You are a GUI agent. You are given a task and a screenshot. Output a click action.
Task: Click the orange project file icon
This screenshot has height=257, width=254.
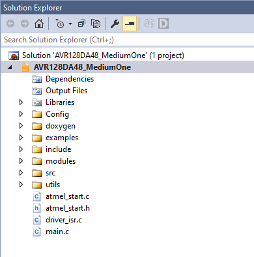coord(25,67)
